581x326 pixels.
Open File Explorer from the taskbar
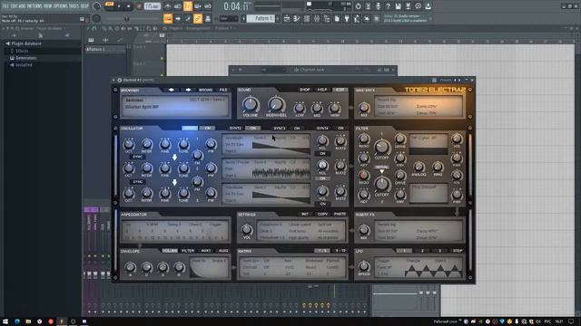click(x=28, y=321)
